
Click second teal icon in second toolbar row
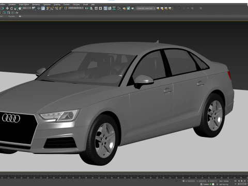click(x=8, y=13)
